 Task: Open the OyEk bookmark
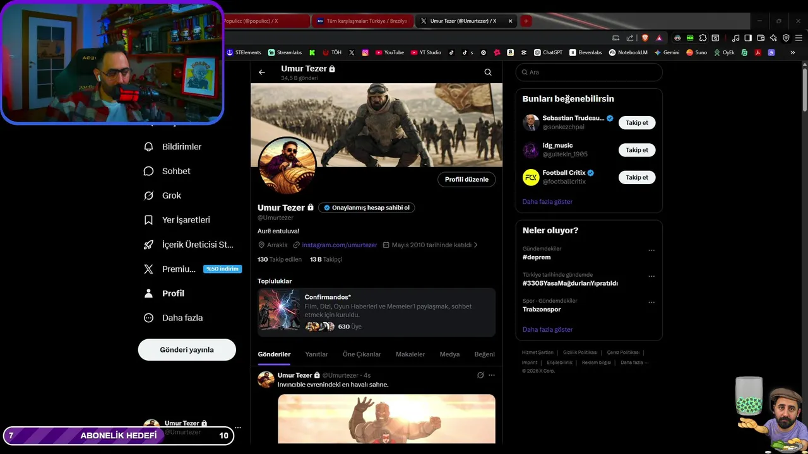pos(724,52)
